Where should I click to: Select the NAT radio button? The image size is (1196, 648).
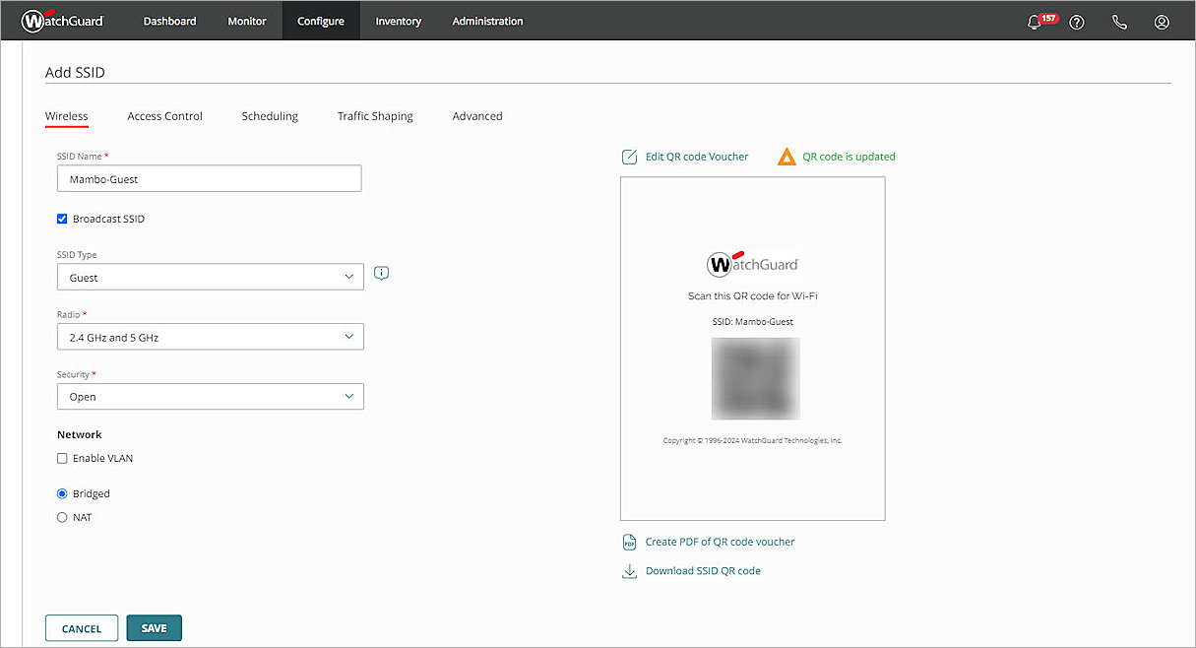[x=62, y=517]
